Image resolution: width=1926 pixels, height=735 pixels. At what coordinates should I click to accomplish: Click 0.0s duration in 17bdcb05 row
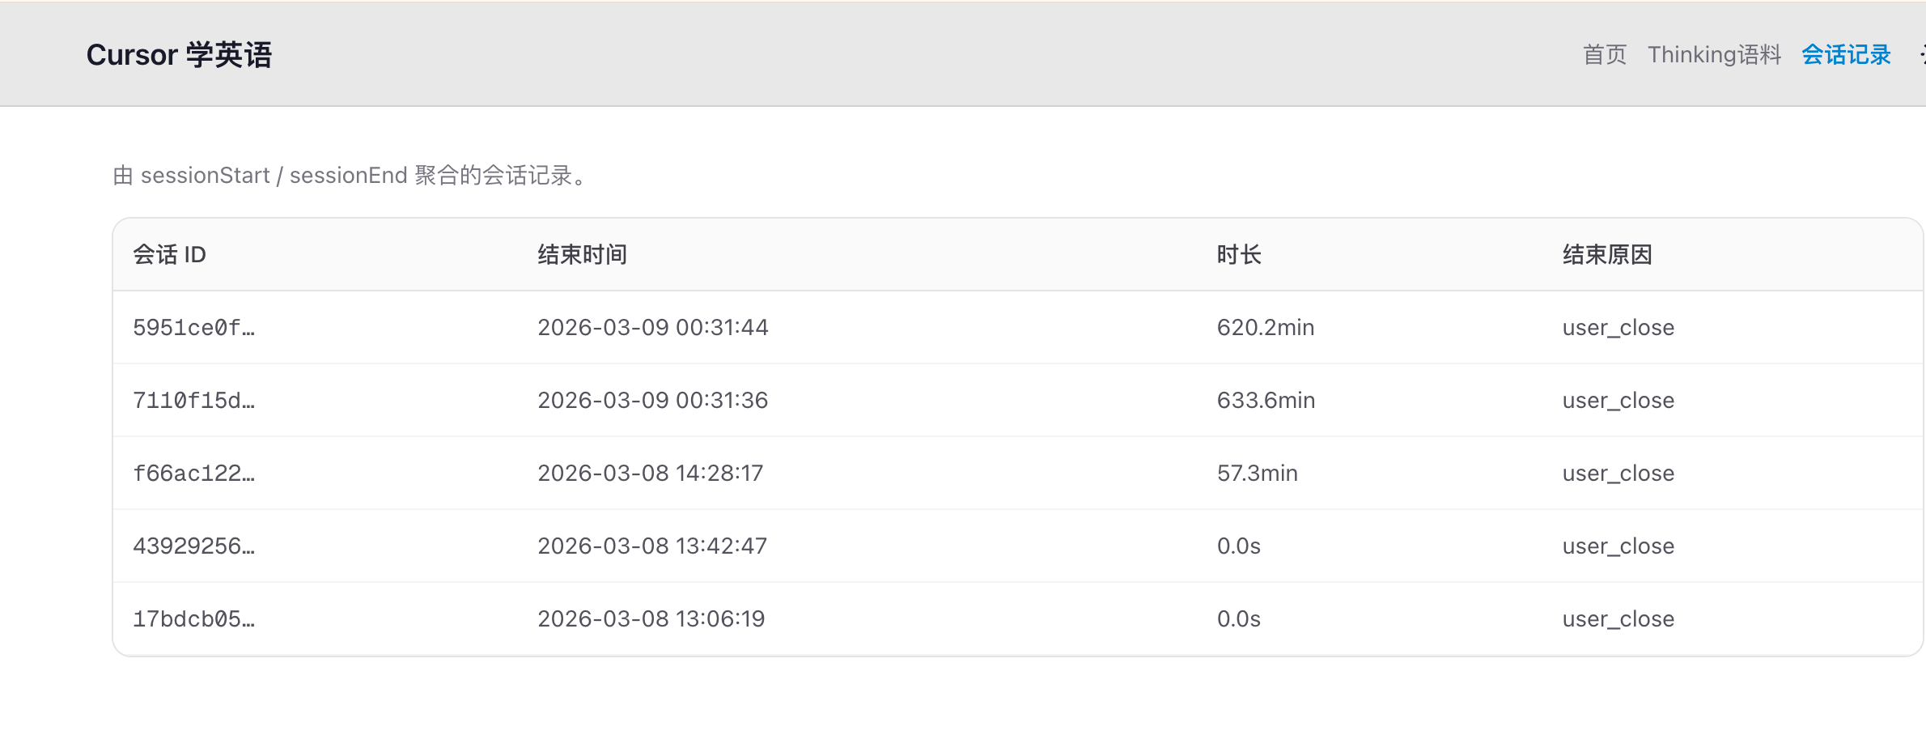[x=1239, y=619]
